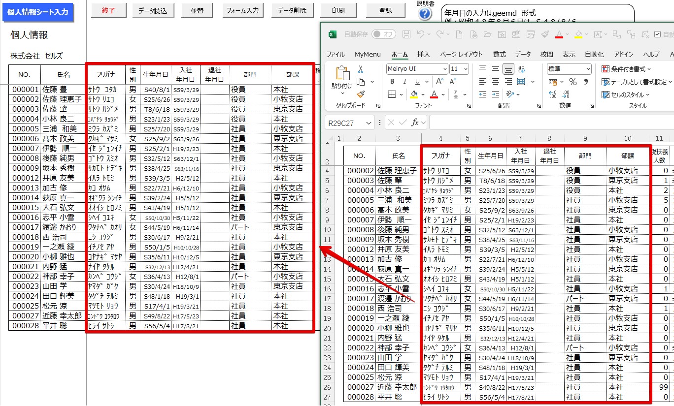Open the 条件付き書式 dropdown

point(627,69)
